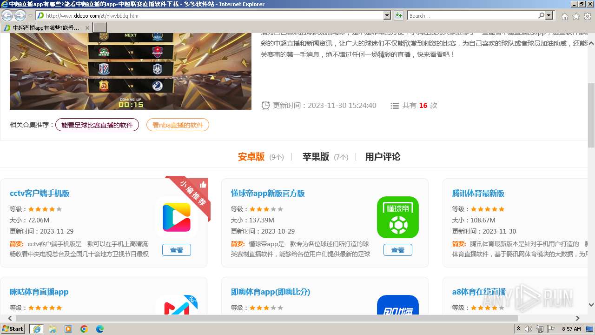Viewport: 595px width, 335px height.
Task: Open the cctv客户端手机版 app icon
Action: tap(177, 217)
